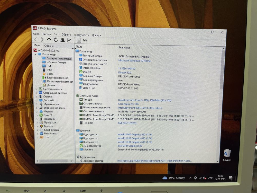Go up one level with the up arrow icon
The width and height of the screenshot is (257, 193).
click(x=49, y=39)
